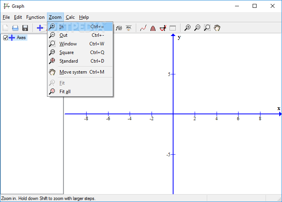This screenshot has height=202, width=282.
Task: Click the toolbar Zoom window icon
Action: coord(207,28)
